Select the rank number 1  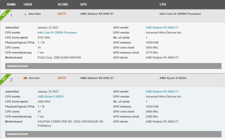[x=11, y=15]
